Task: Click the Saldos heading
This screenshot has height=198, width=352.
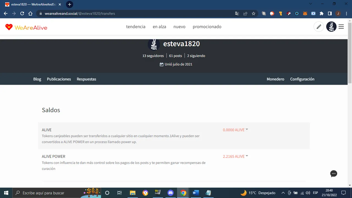Action: [51, 110]
